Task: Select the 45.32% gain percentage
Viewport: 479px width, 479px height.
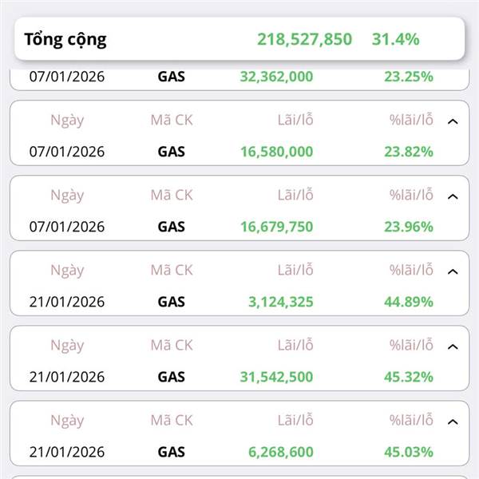Action: pos(407,377)
